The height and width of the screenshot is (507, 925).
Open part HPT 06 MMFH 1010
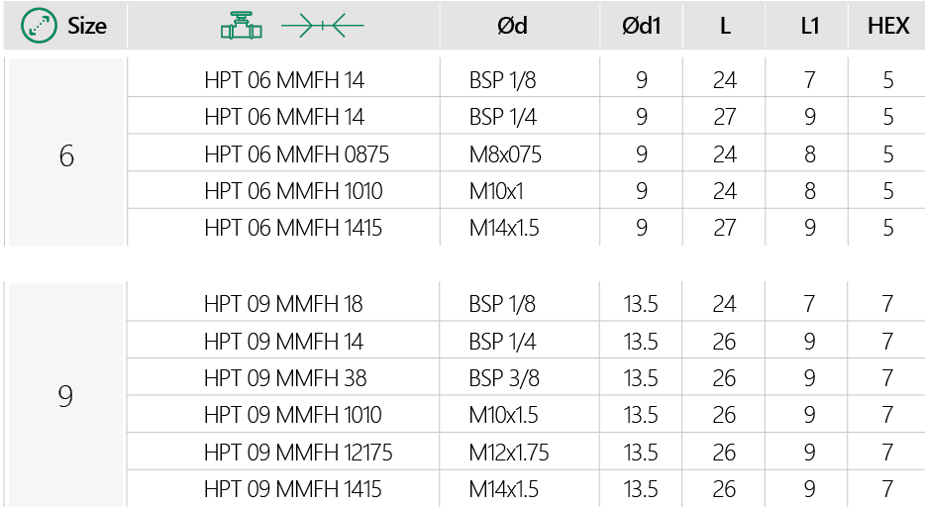pyautogui.click(x=293, y=191)
